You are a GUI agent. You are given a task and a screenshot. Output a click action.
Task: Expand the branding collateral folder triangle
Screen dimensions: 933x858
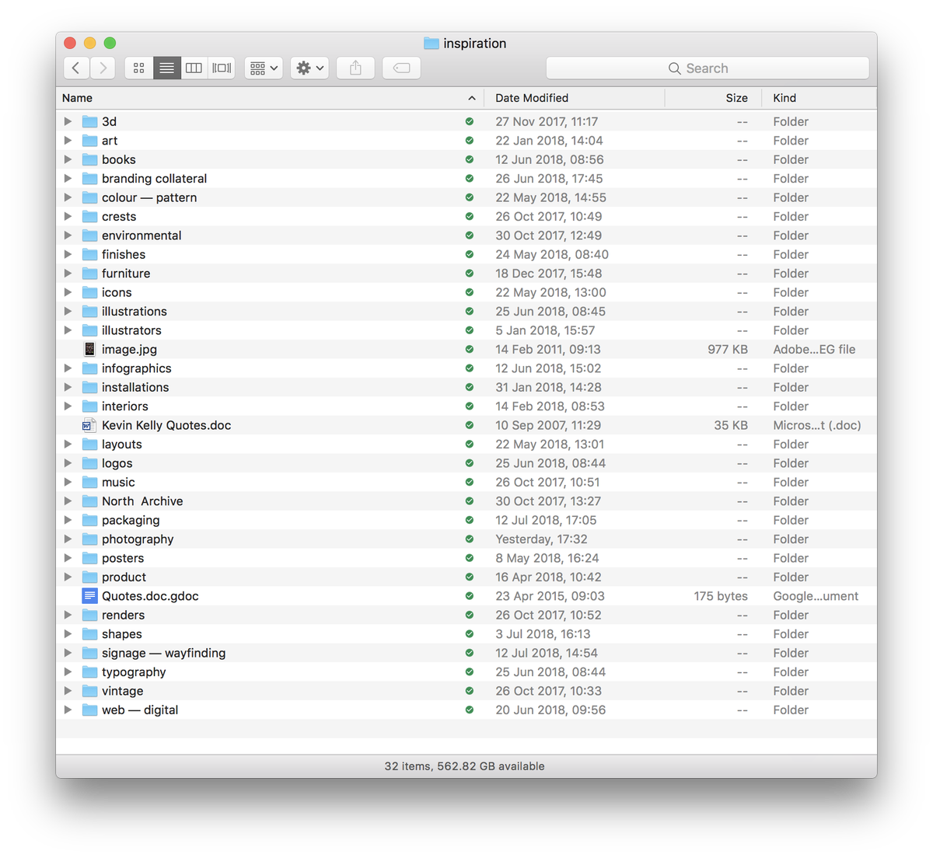(x=68, y=179)
